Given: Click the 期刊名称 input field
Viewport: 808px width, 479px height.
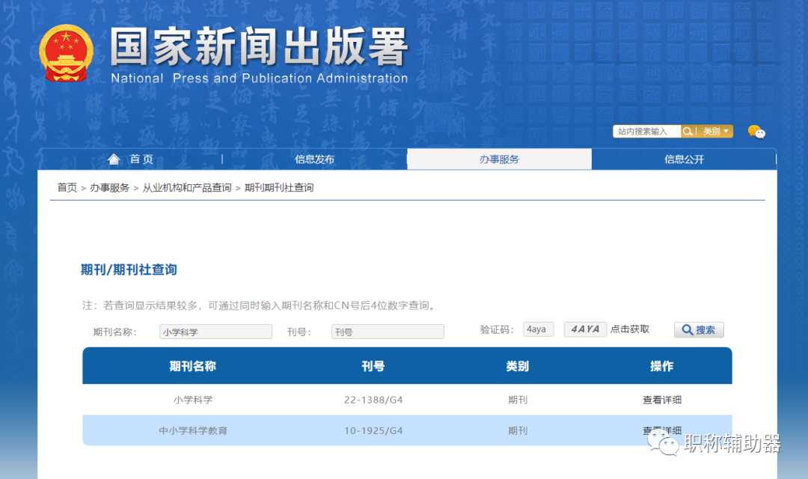Looking at the screenshot, I should (215, 331).
